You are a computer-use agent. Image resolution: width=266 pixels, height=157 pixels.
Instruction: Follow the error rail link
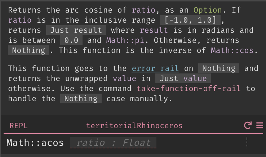[x=155, y=68]
